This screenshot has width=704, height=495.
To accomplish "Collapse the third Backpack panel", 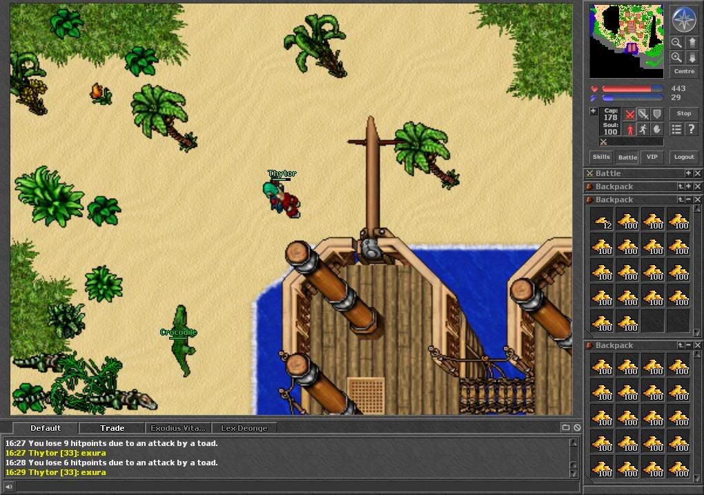I will point(689,345).
